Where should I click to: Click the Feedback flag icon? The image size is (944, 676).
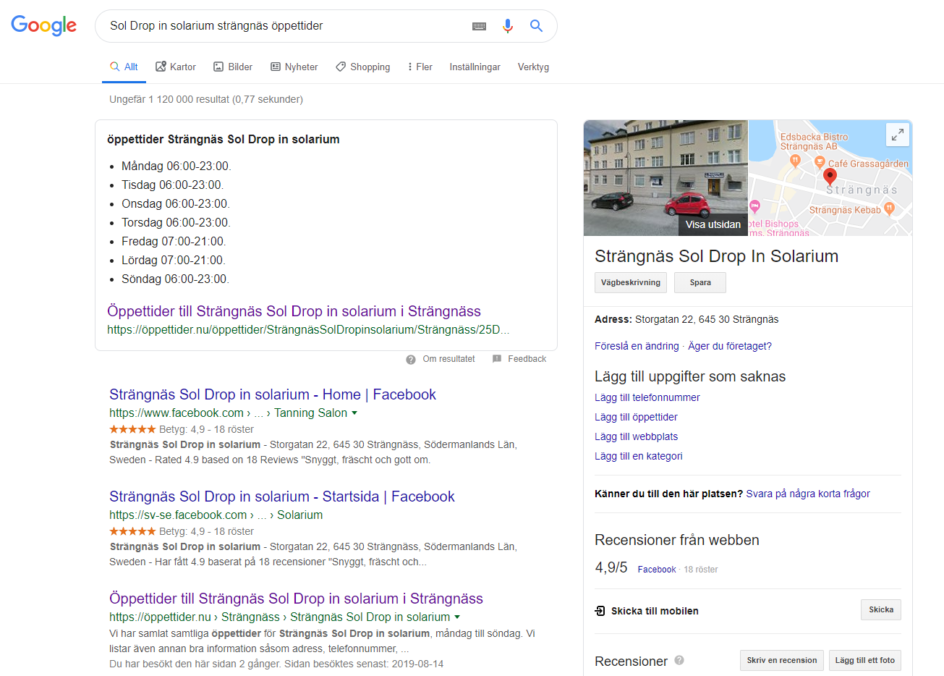497,359
